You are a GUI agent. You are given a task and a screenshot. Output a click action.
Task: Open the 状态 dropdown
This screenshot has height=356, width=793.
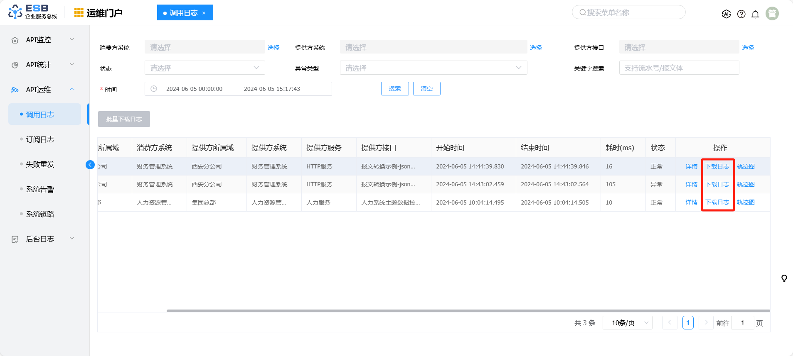(204, 68)
